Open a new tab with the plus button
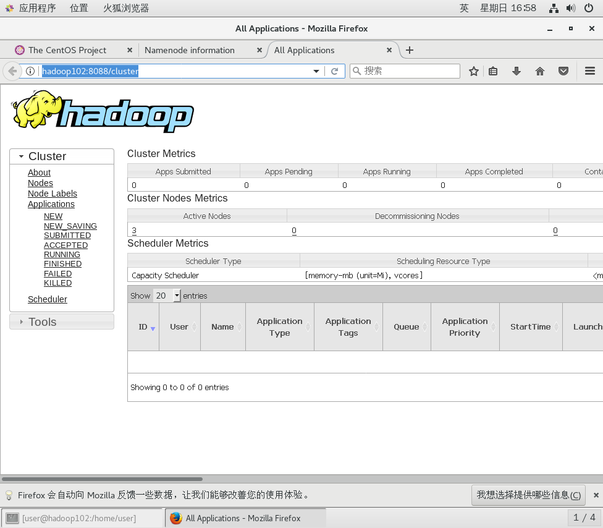The image size is (603, 528). click(410, 50)
